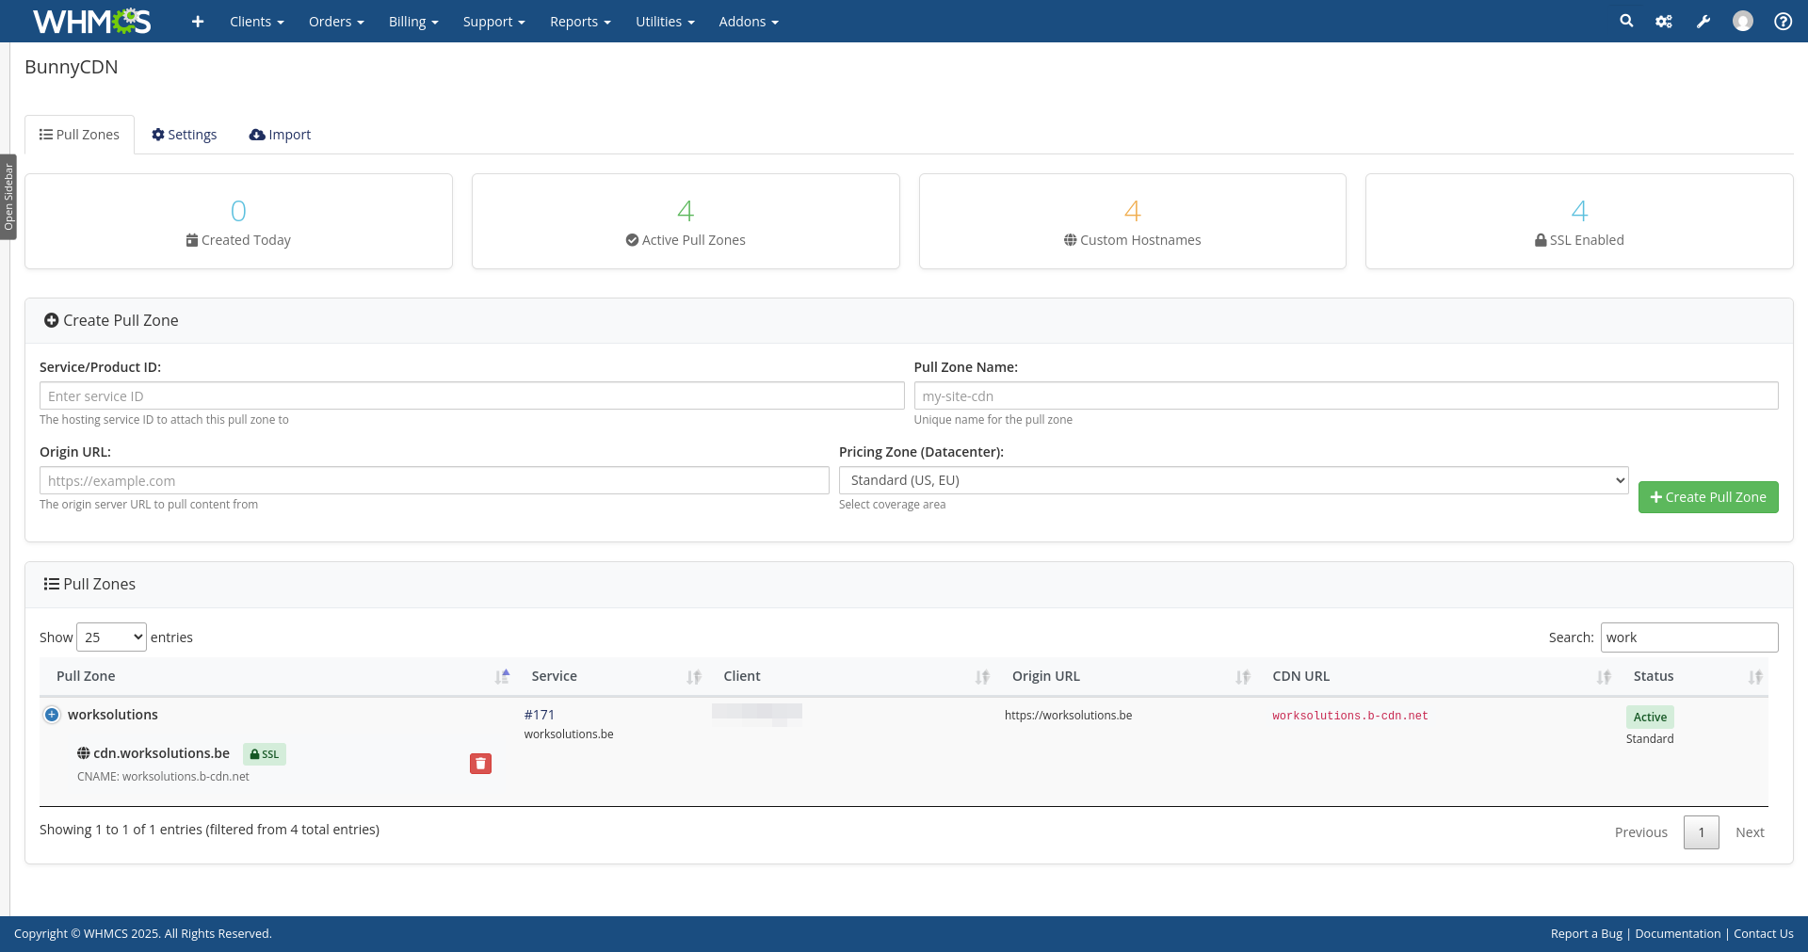Click the WHMCS logo
This screenshot has width=1808, height=952.
click(x=91, y=21)
